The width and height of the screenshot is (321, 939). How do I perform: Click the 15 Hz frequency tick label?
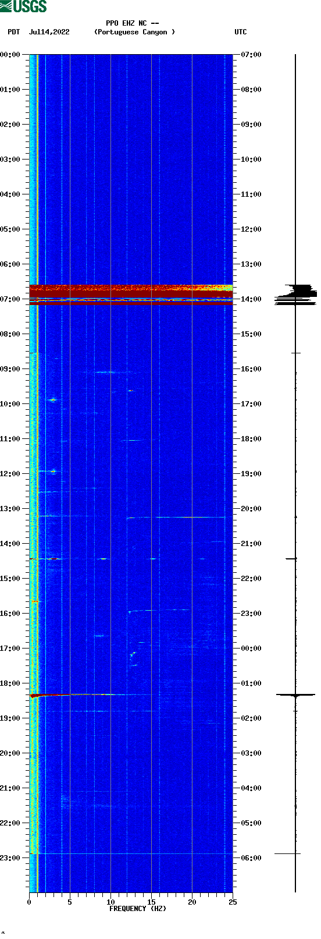tap(151, 902)
